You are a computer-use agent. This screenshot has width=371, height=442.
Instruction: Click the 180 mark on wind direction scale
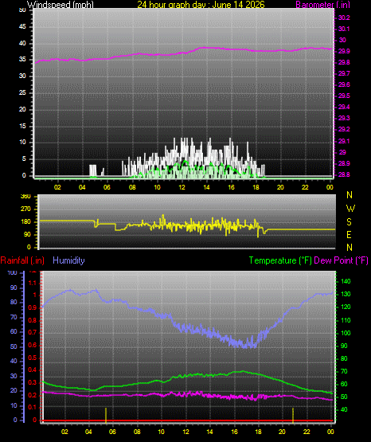tap(25, 222)
